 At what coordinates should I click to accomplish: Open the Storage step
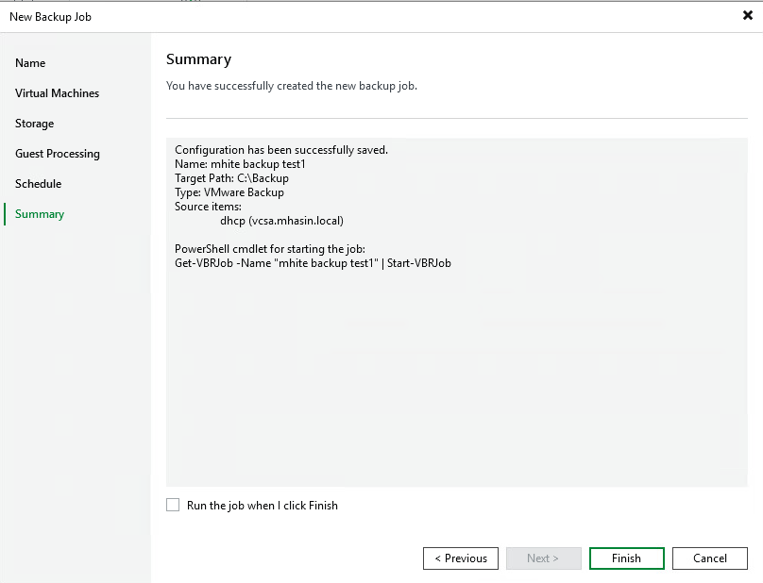click(x=35, y=124)
